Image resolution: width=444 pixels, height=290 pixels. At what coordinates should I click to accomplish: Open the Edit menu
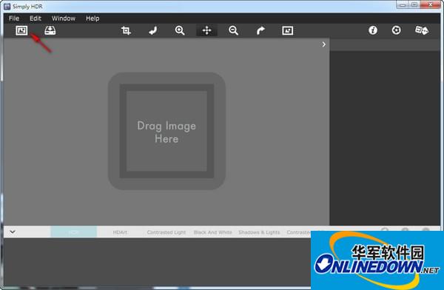(x=36, y=18)
